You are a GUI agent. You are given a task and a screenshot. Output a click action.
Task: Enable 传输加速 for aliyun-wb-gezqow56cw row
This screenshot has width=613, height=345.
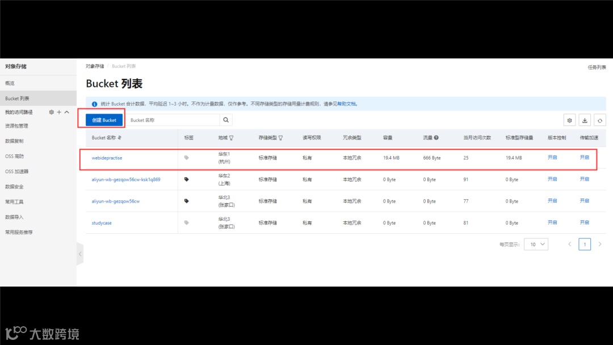tap(584, 201)
